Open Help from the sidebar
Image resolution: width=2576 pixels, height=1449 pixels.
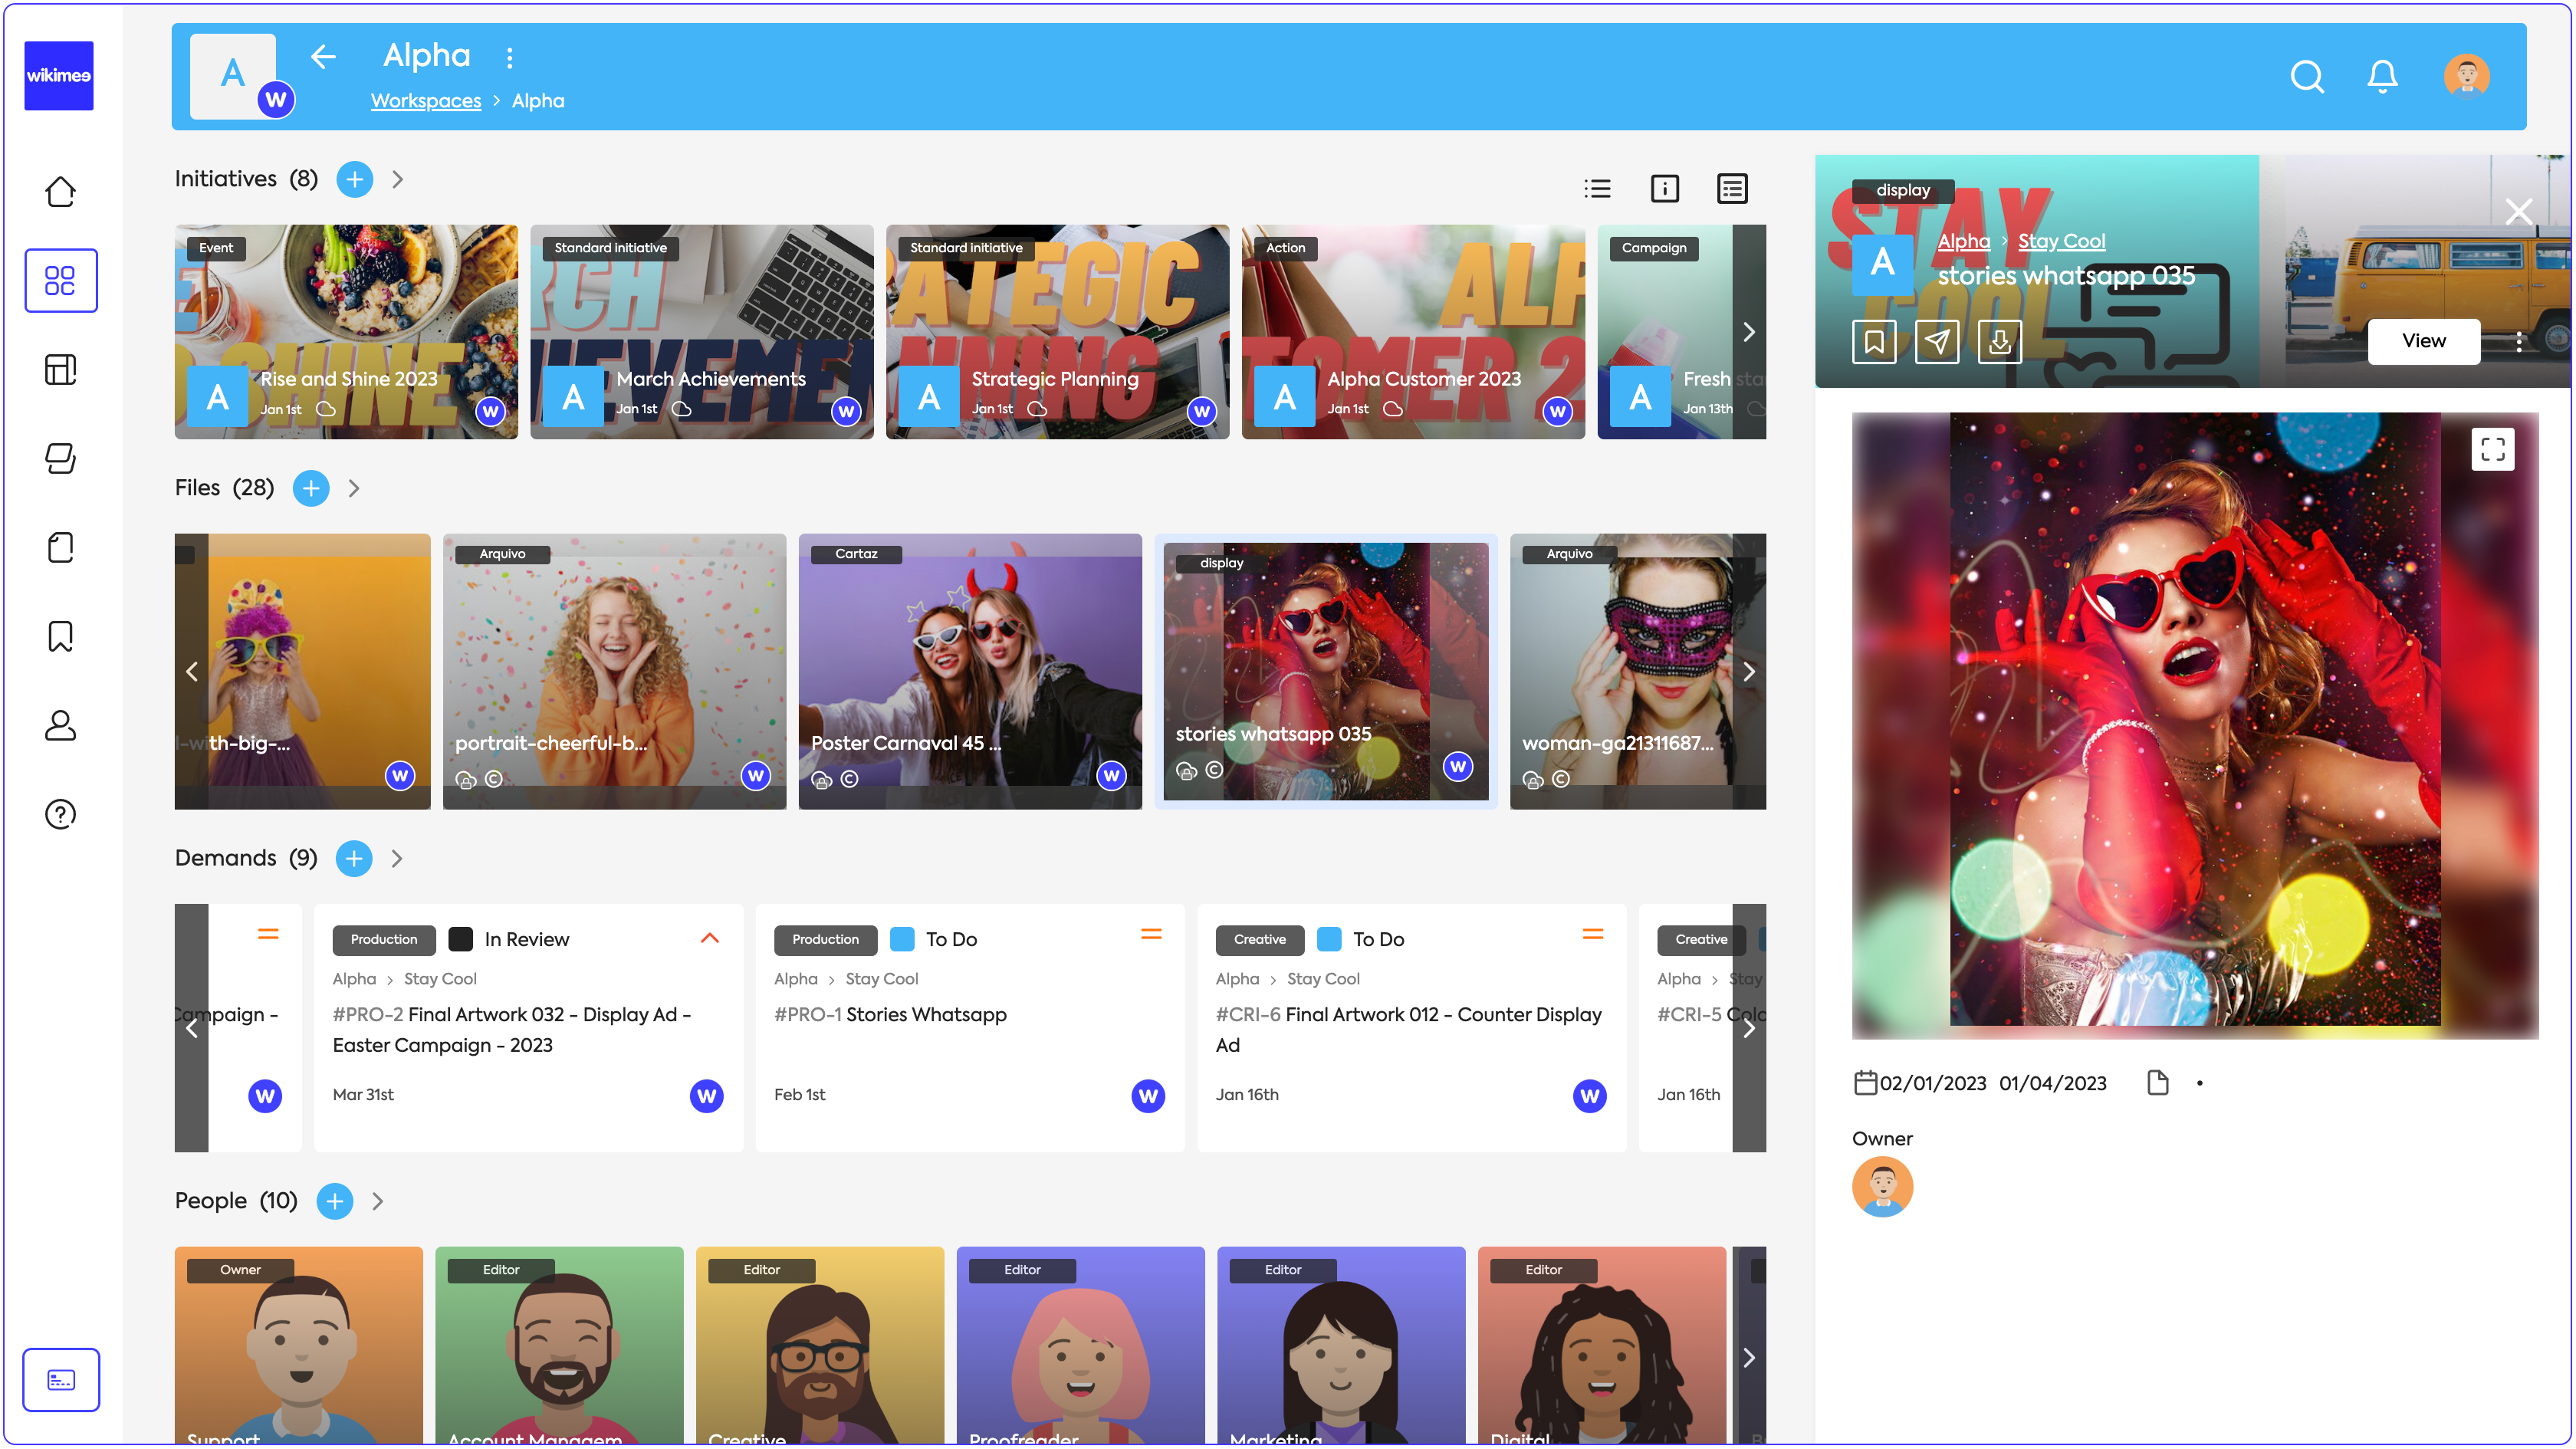click(x=60, y=814)
